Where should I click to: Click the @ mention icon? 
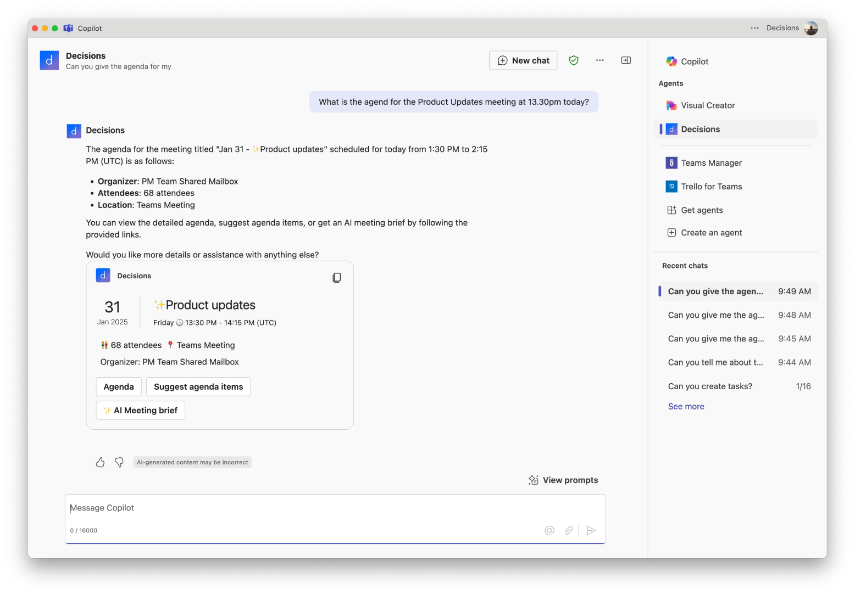point(549,530)
